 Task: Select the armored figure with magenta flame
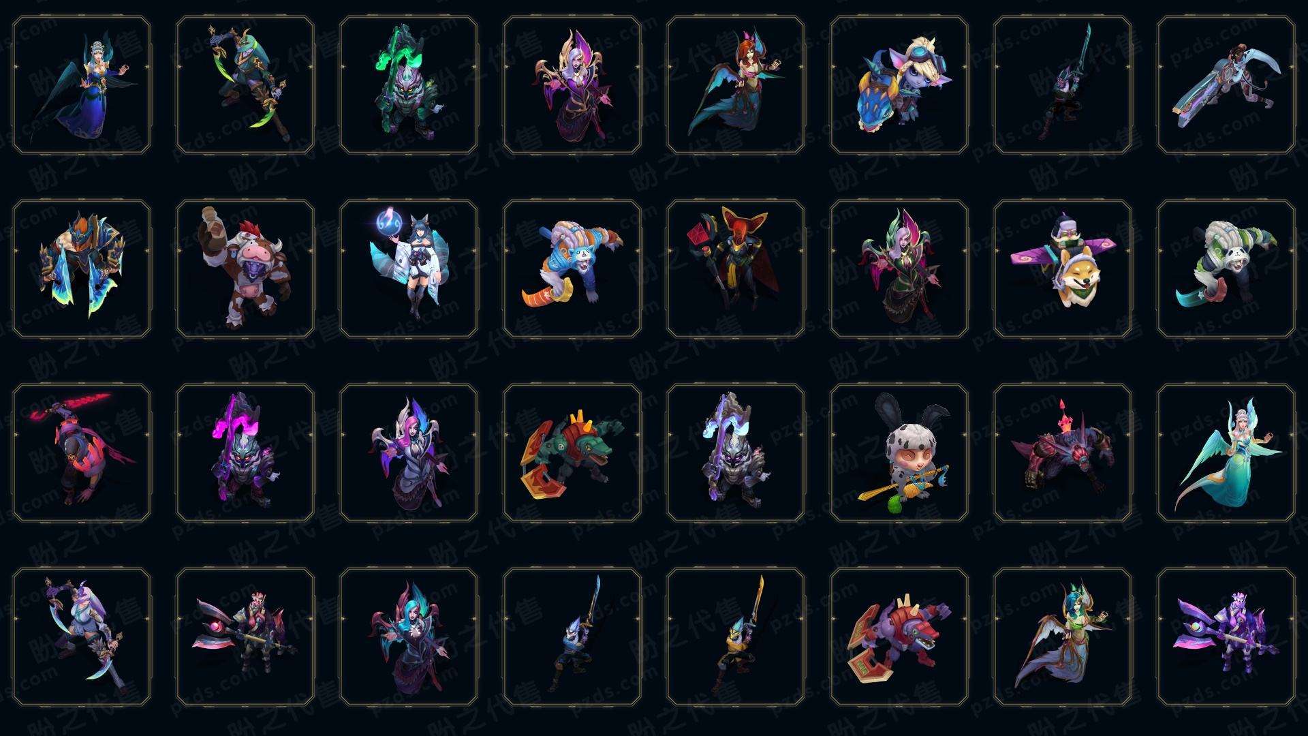245,453
